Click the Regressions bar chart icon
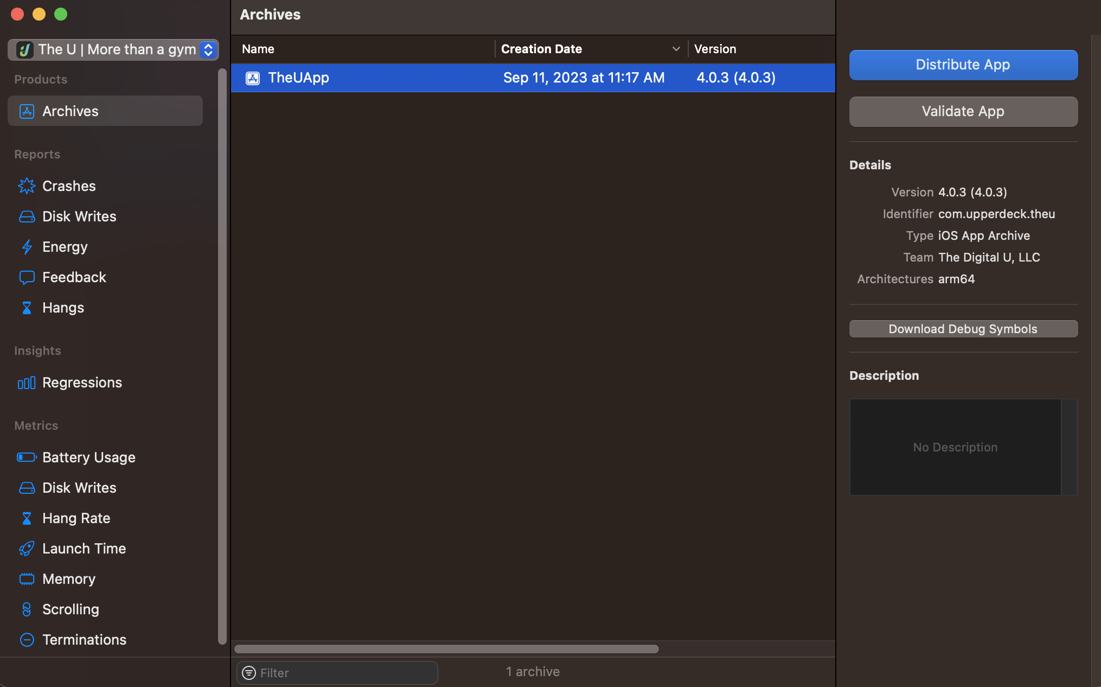This screenshot has height=687, width=1101. (x=27, y=383)
